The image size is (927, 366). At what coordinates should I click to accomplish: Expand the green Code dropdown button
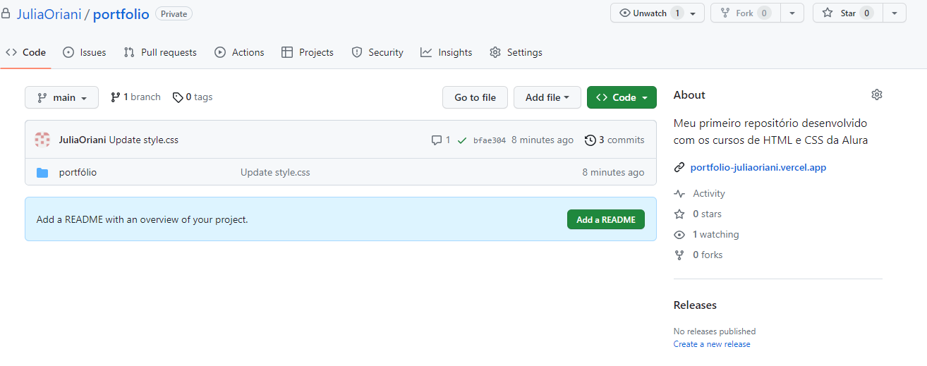pyautogui.click(x=622, y=97)
